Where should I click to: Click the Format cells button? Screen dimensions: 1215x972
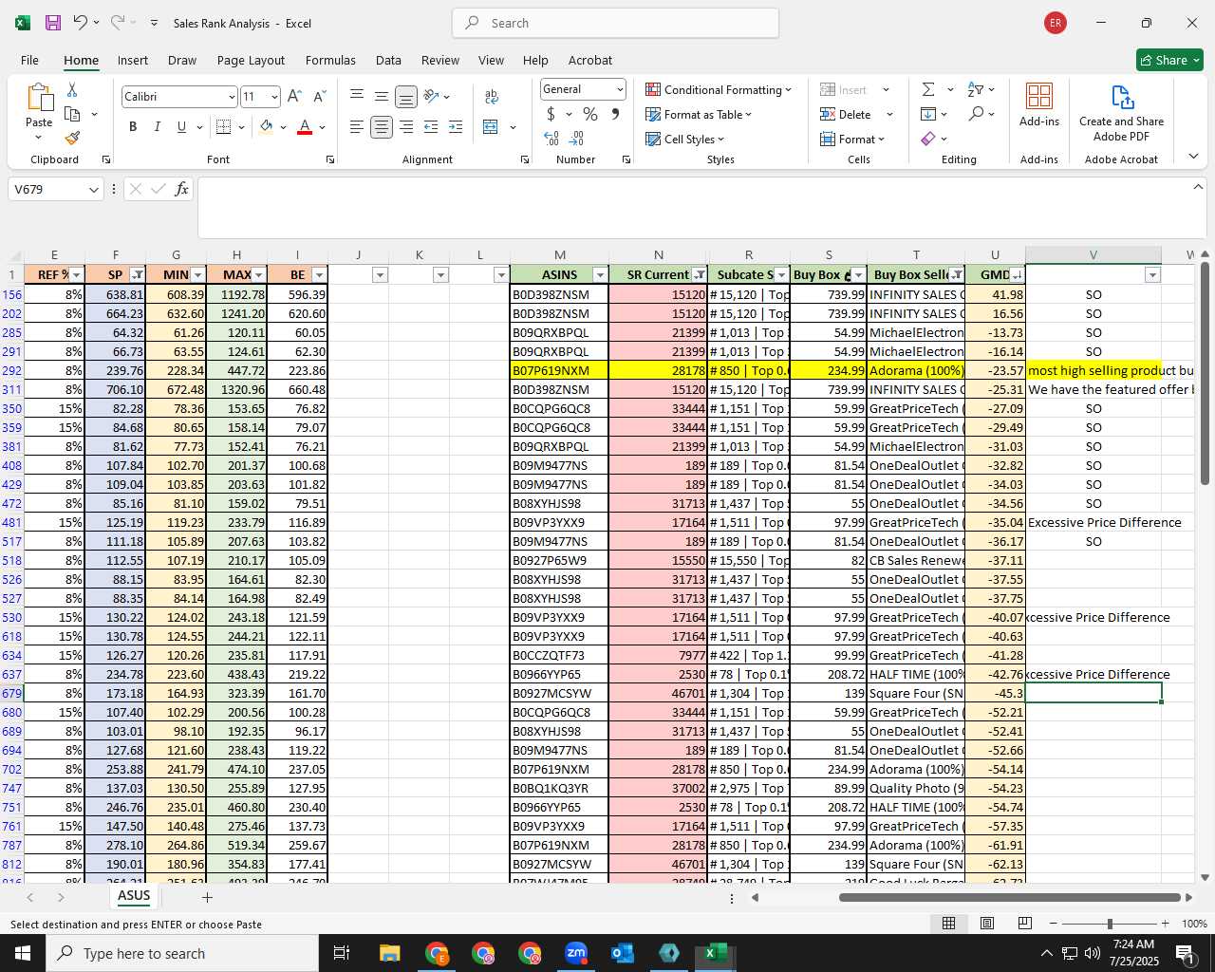[852, 139]
